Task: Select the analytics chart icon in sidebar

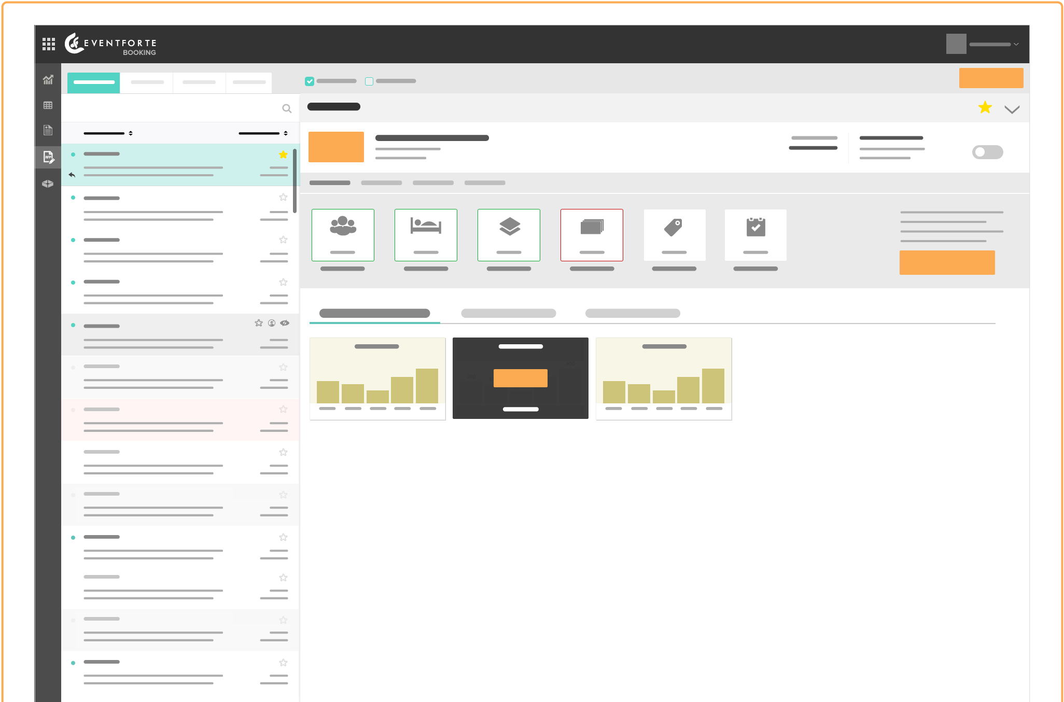Action: (x=48, y=79)
